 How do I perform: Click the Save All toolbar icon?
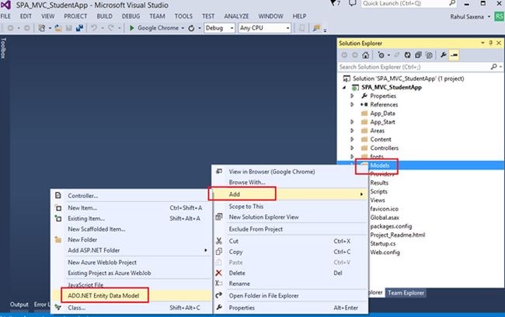pyautogui.click(x=79, y=28)
